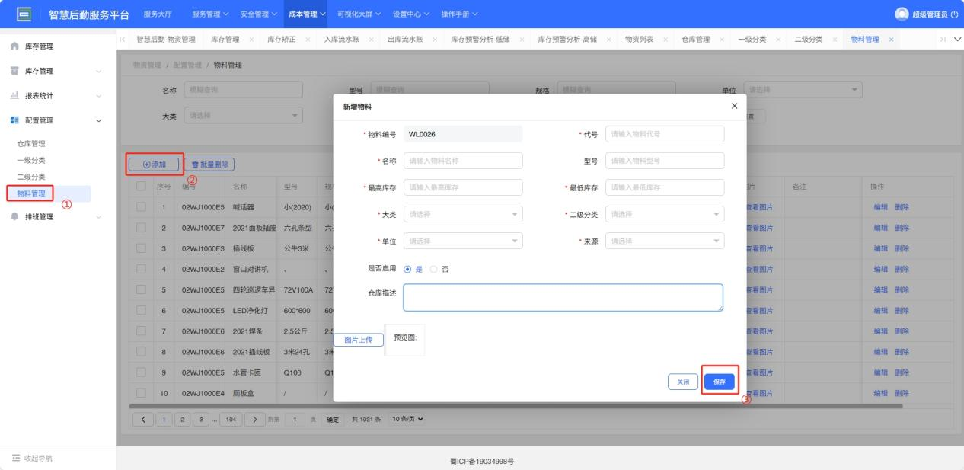Click the 批量删除 button
The width and height of the screenshot is (964, 470).
[x=209, y=164]
